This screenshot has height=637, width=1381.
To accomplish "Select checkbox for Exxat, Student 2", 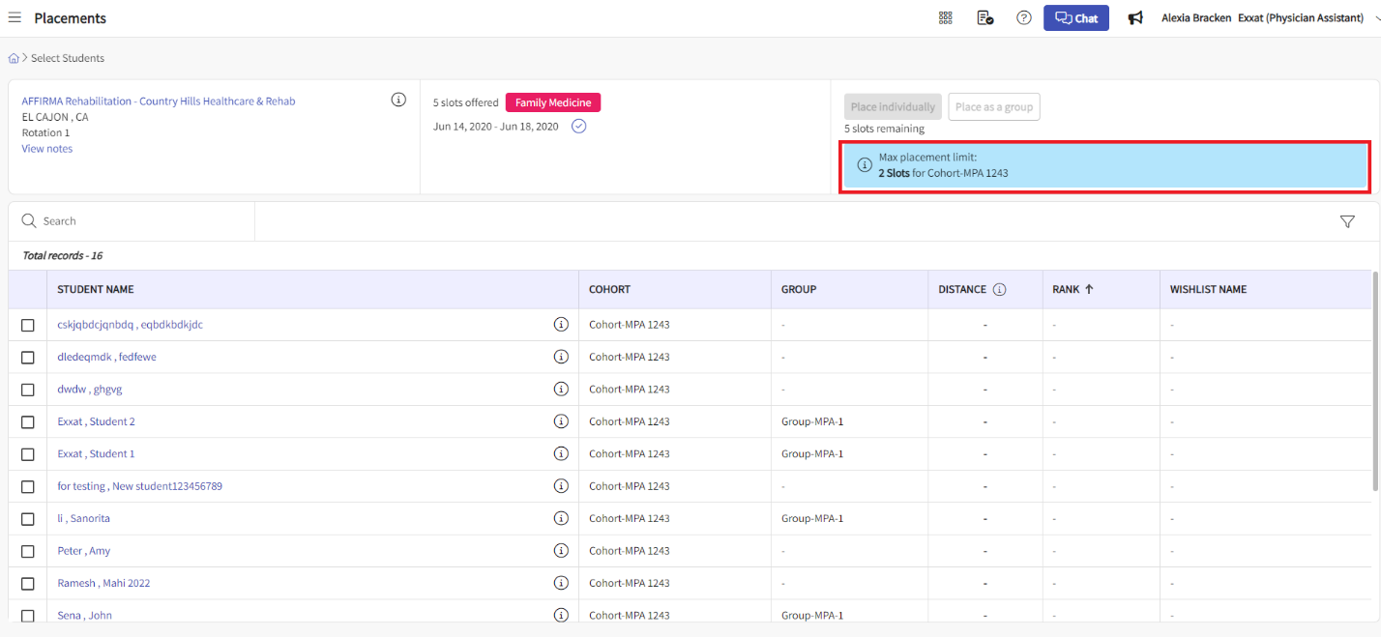I will [28, 422].
